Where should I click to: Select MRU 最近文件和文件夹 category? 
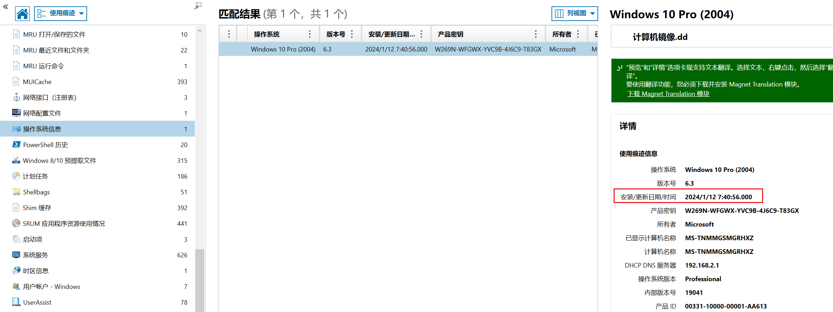[x=98, y=50]
